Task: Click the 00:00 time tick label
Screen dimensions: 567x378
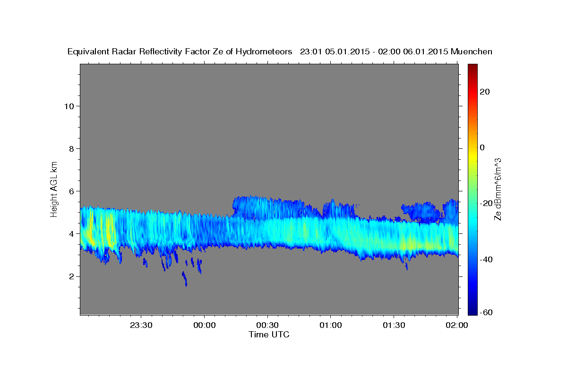Action: click(x=205, y=326)
